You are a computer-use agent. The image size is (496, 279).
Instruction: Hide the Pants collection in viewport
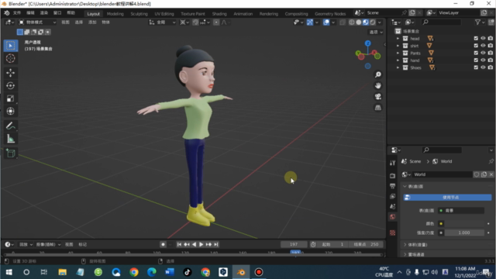(483, 53)
